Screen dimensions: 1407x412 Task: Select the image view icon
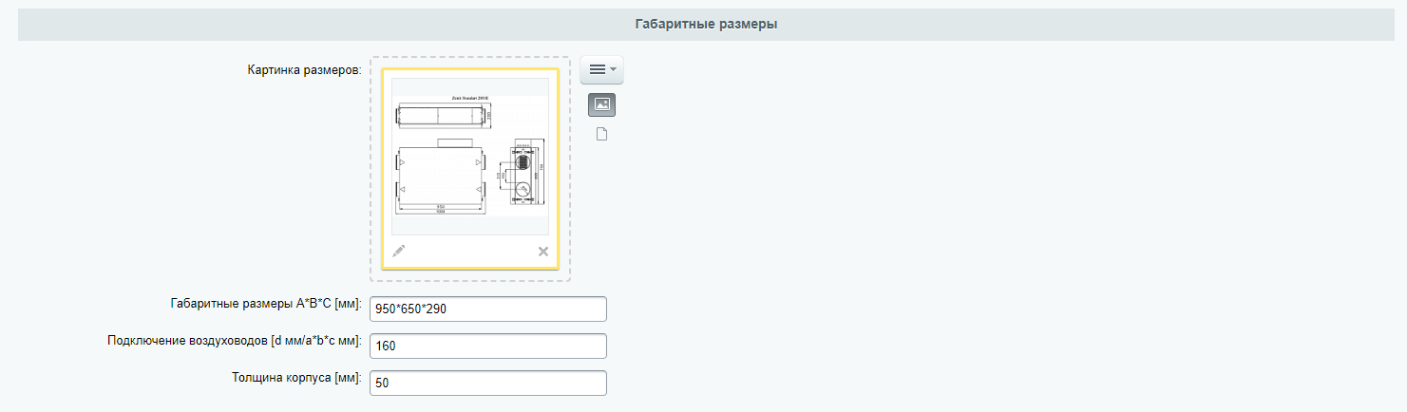coord(601,104)
